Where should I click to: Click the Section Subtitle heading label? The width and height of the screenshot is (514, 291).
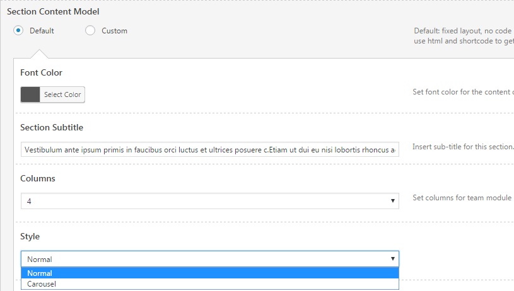pyautogui.click(x=52, y=127)
